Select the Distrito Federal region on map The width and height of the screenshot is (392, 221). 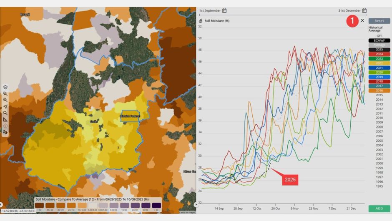coord(130,116)
